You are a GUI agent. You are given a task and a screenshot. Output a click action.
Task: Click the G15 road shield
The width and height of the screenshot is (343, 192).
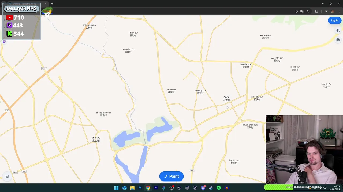pyautogui.click(x=7, y=111)
